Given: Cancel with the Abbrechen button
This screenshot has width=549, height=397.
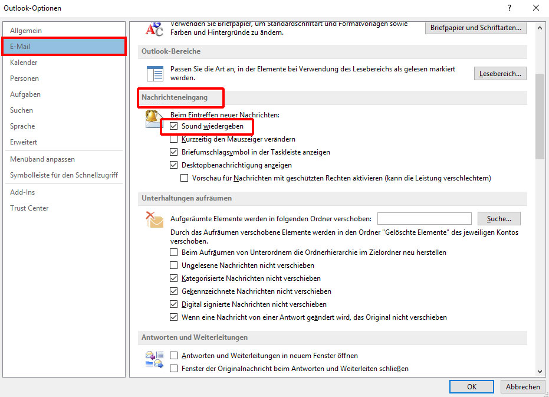Looking at the screenshot, I should [x=522, y=386].
